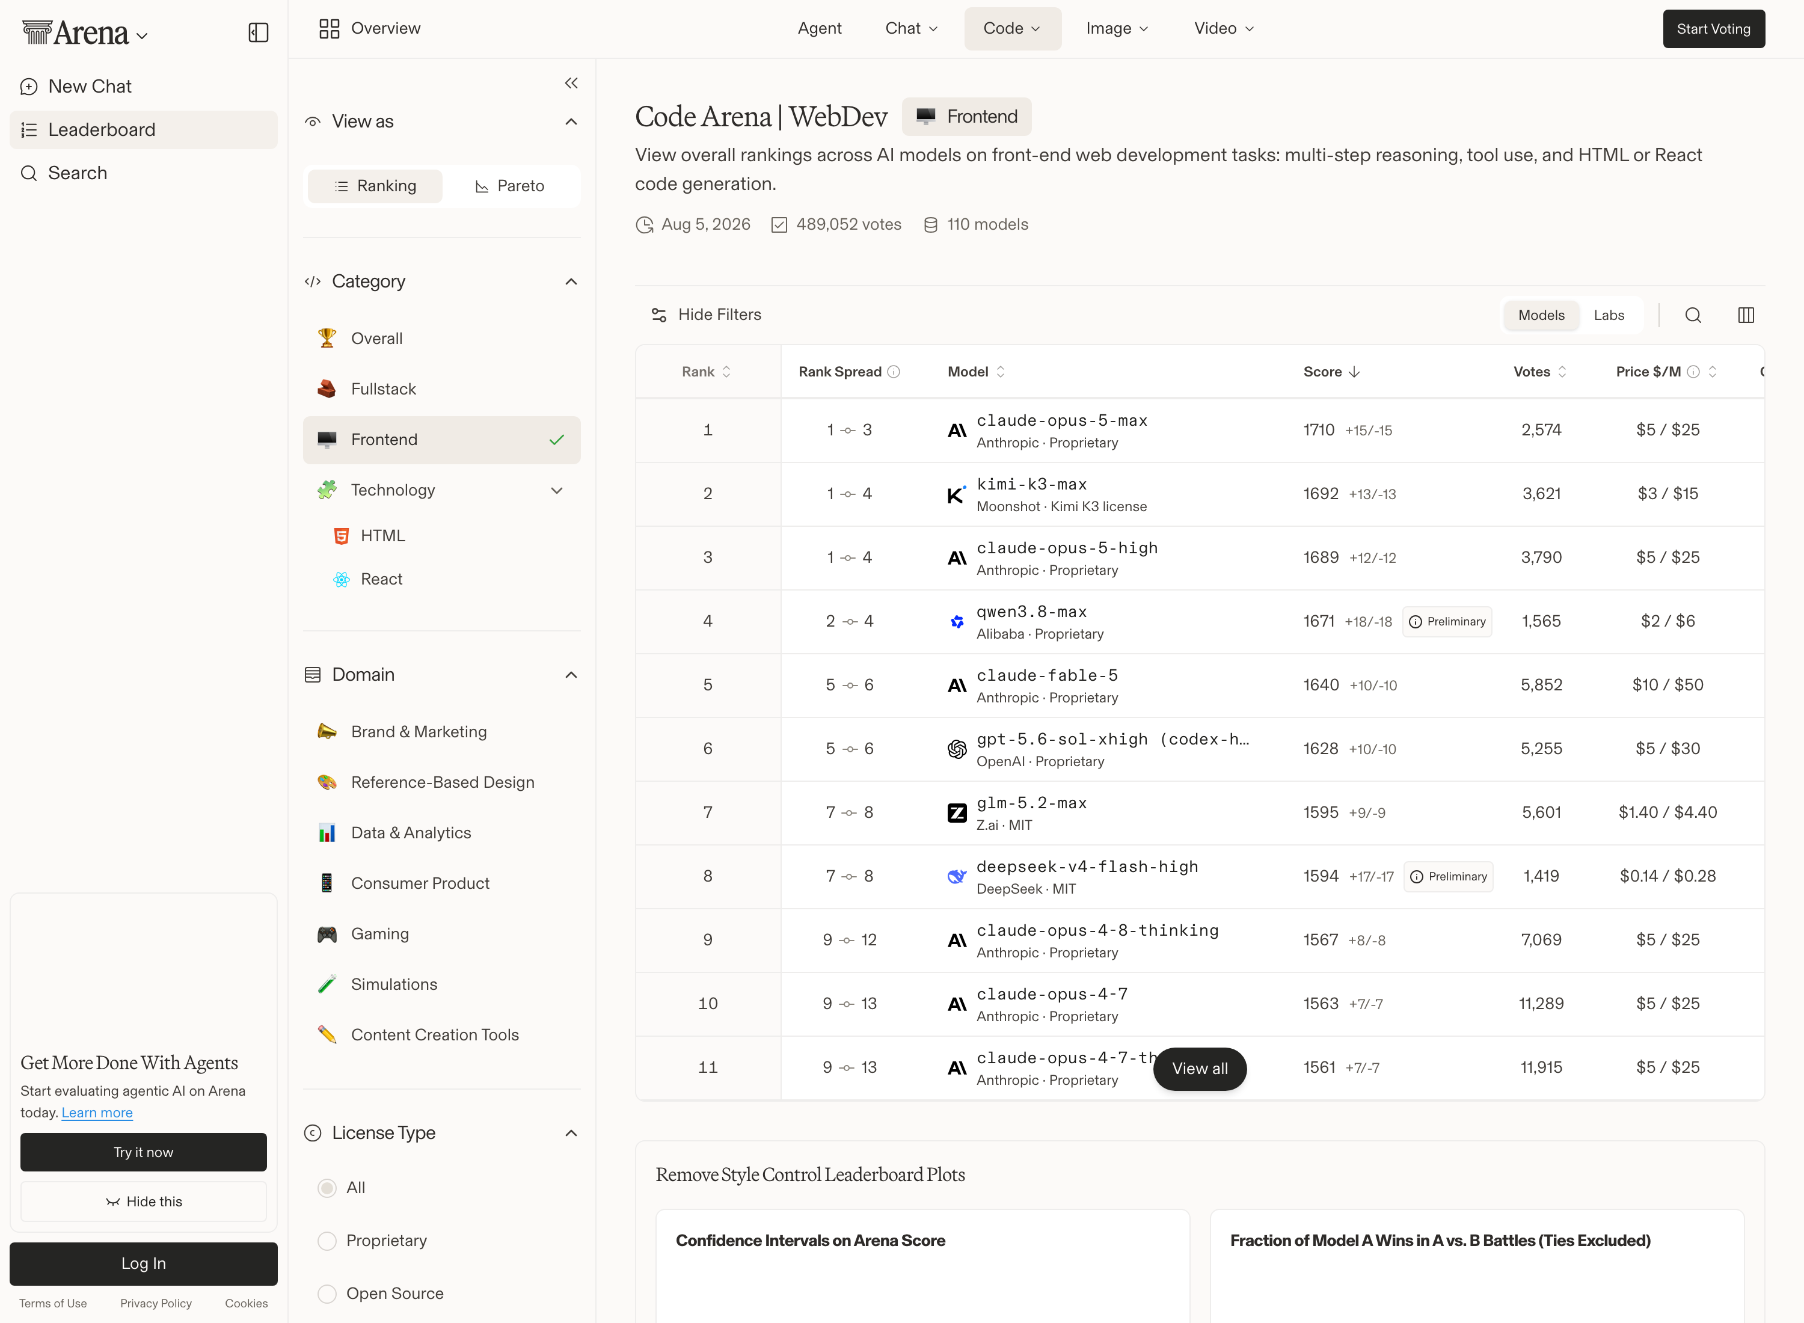Sort by Rank column arrows

tap(726, 372)
